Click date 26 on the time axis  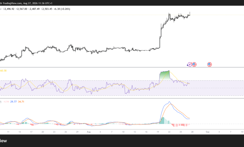[66, 132]
